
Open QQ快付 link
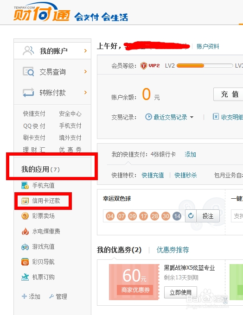34,126
